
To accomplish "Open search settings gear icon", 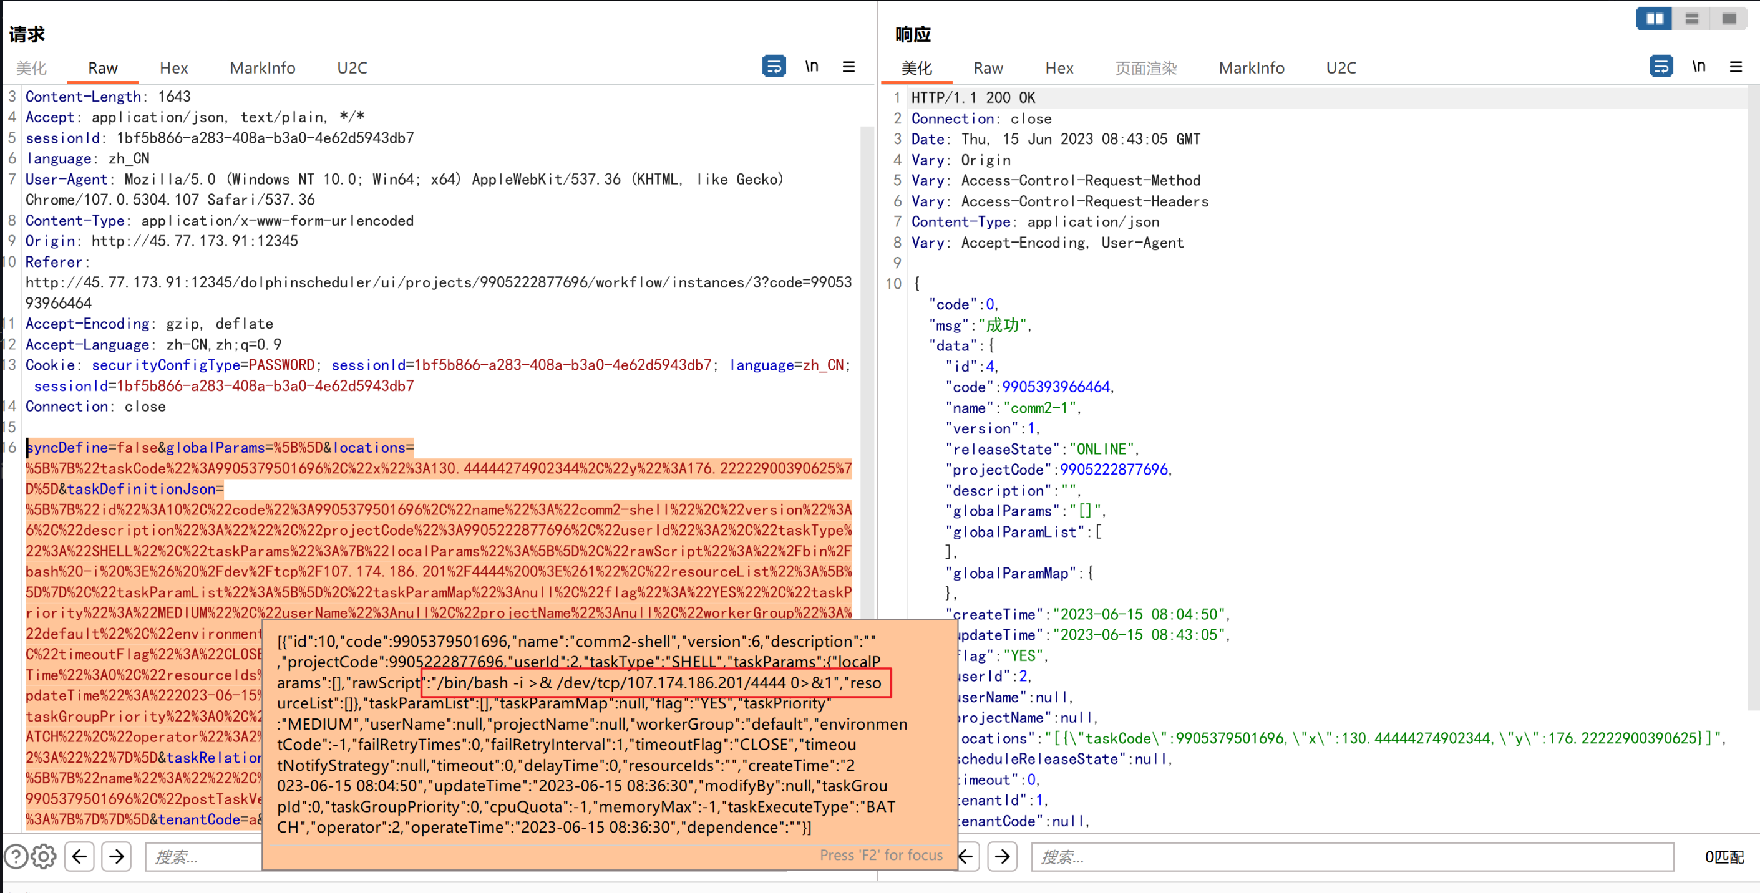I will click(44, 856).
